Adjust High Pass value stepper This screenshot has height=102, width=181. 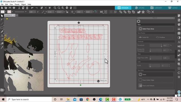tap(169, 58)
